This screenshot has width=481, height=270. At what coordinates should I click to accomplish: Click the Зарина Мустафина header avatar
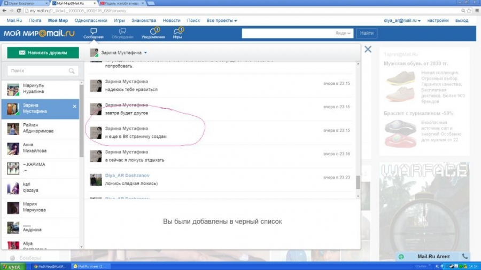[94, 53]
